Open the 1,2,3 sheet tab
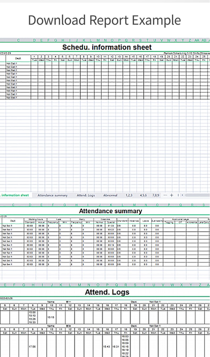 pyautogui.click(x=129, y=195)
